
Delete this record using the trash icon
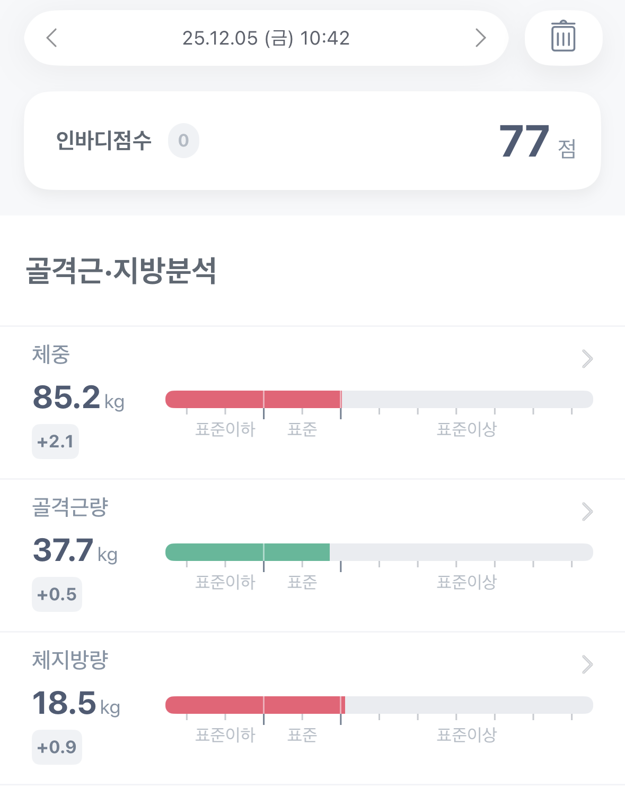[x=564, y=37]
